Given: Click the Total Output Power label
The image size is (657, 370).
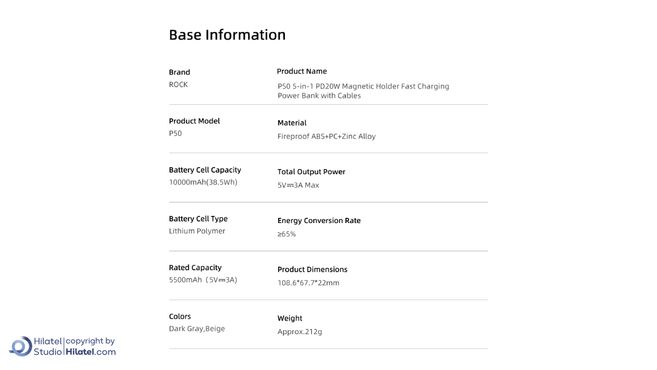Looking at the screenshot, I should pos(311,172).
